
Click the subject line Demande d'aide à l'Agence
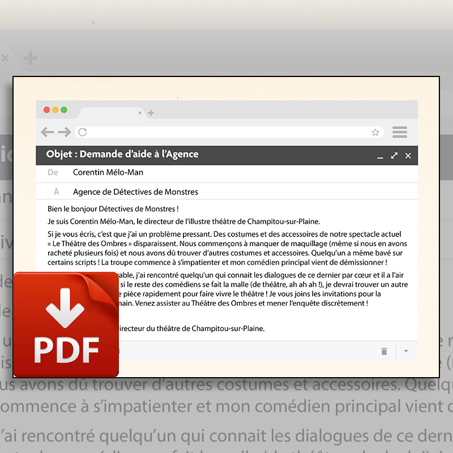tap(122, 155)
